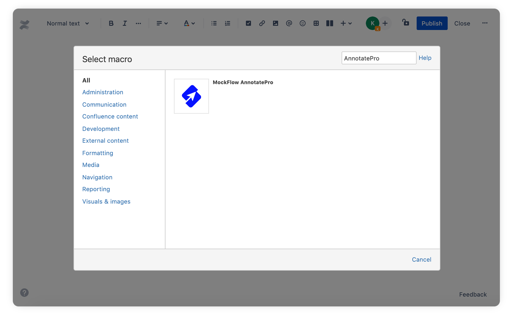Invite a collaborator with plus button
Image resolution: width=513 pixels, height=315 pixels.
(385, 23)
